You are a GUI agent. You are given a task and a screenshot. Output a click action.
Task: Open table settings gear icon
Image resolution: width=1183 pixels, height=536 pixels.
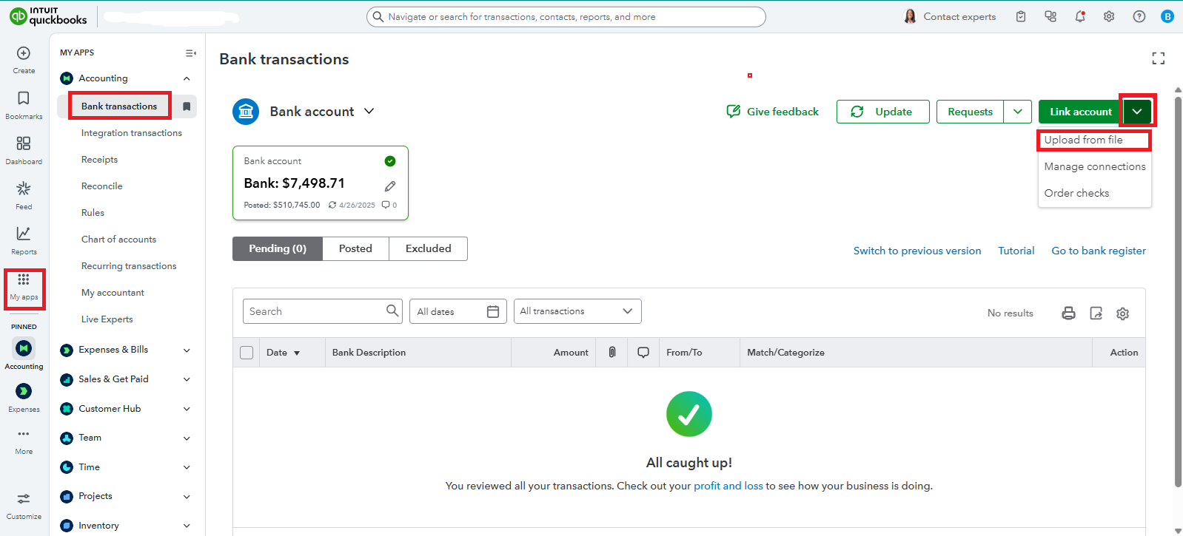tap(1122, 313)
